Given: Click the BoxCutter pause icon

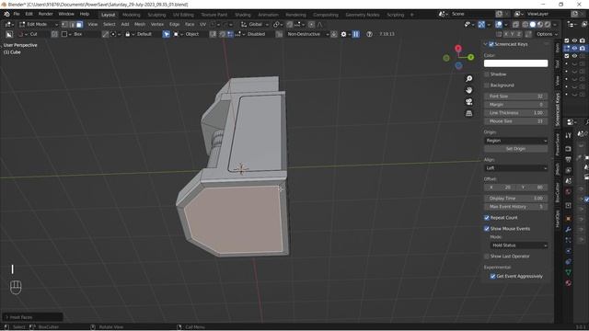Looking at the screenshot, I should (356, 34).
